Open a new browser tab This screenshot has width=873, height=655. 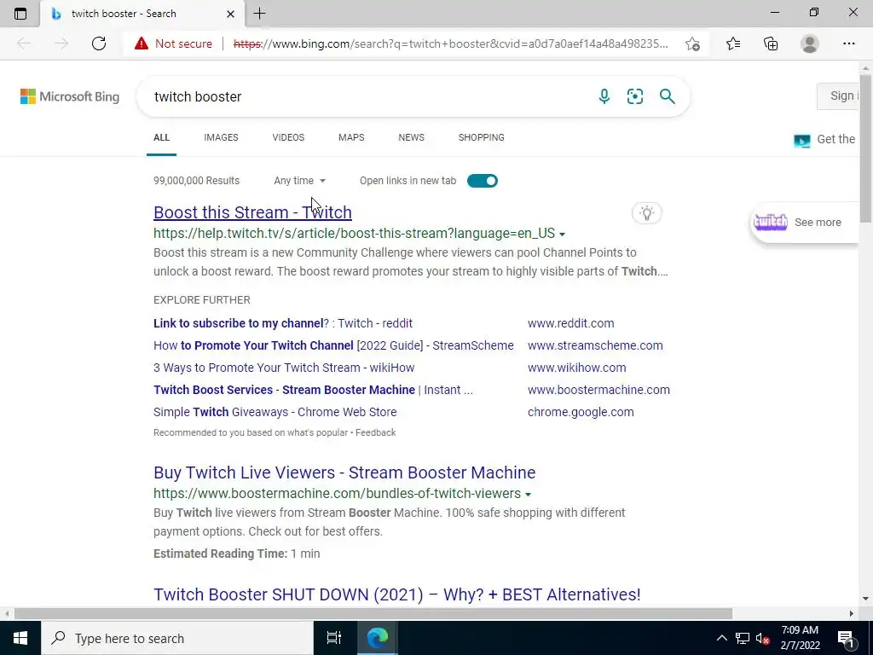[x=259, y=14]
